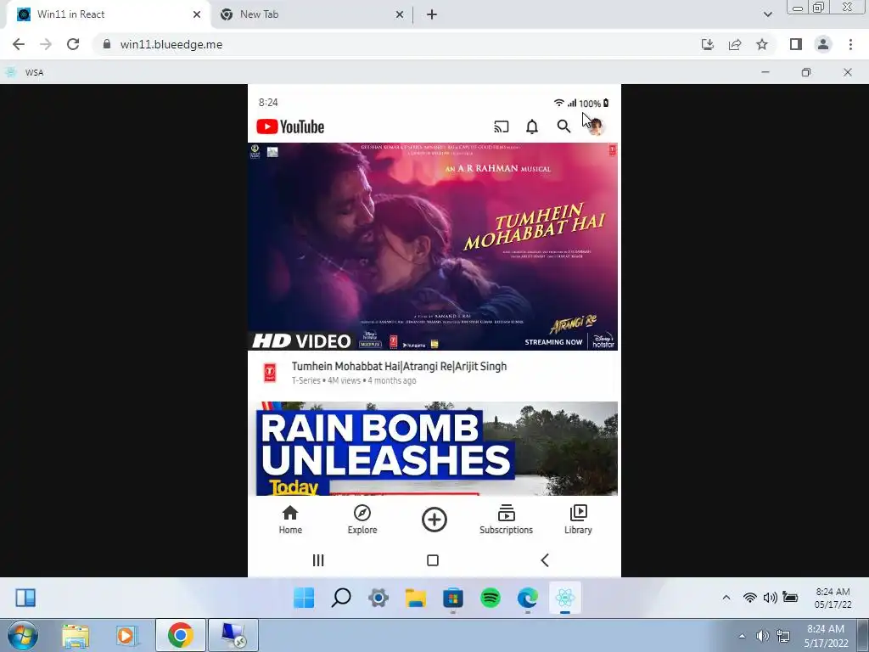Screen dimensions: 869x652
Task: Open Settings gear on Win11 taskbar
Action: point(378,598)
